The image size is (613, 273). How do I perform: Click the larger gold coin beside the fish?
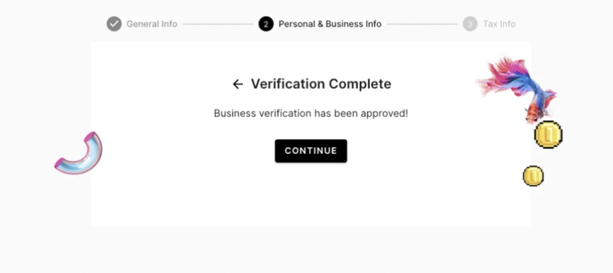[x=548, y=134]
